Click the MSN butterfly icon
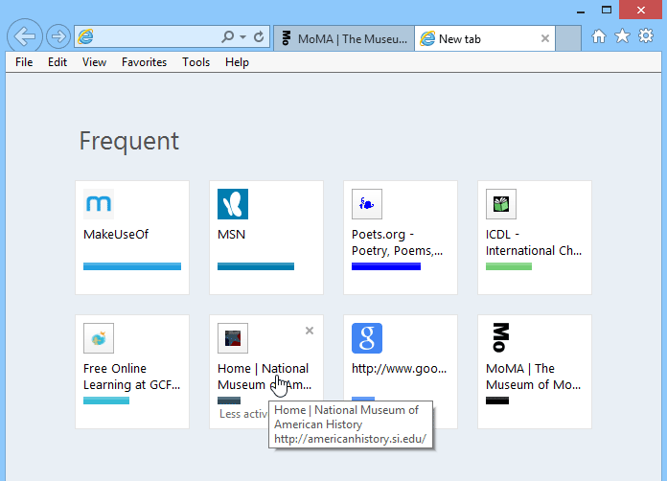The width and height of the screenshot is (667, 481). pos(233,204)
